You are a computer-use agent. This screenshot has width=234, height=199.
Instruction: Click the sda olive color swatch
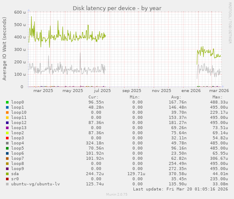tap(7, 174)
